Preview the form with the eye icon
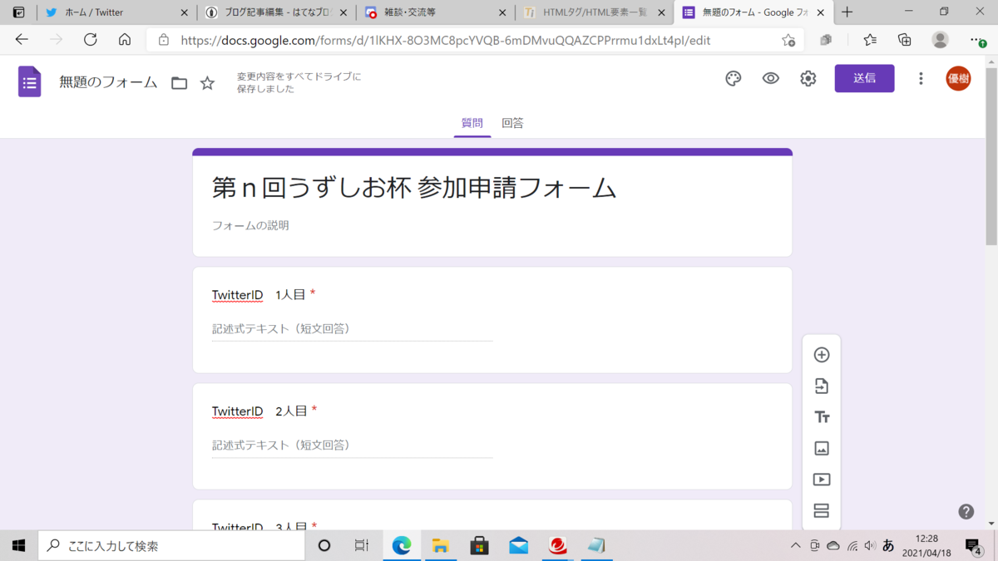Image resolution: width=998 pixels, height=561 pixels. point(770,78)
